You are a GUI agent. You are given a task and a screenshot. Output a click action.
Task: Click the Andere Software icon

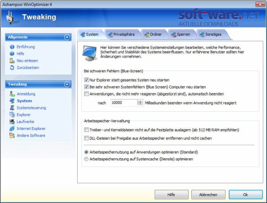[12, 136]
